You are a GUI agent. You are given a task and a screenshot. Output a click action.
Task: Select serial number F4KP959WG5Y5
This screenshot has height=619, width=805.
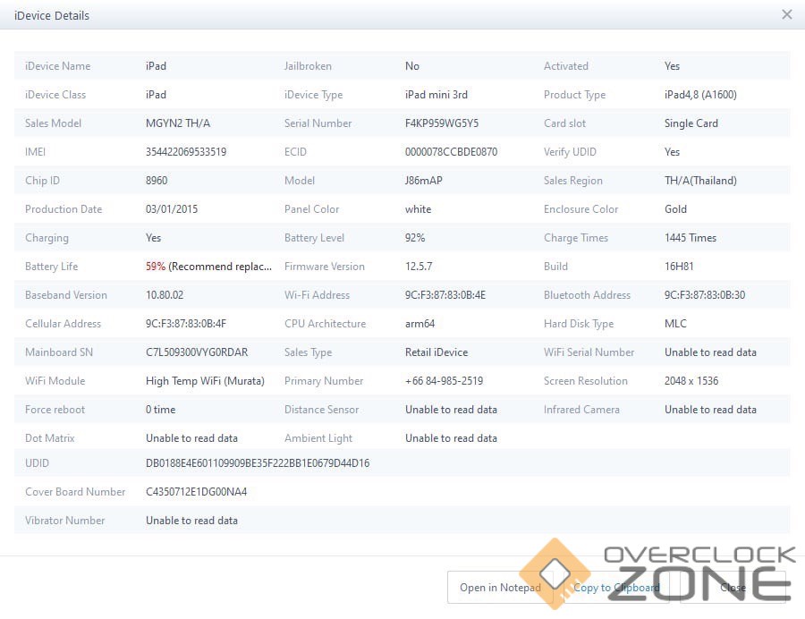(442, 123)
